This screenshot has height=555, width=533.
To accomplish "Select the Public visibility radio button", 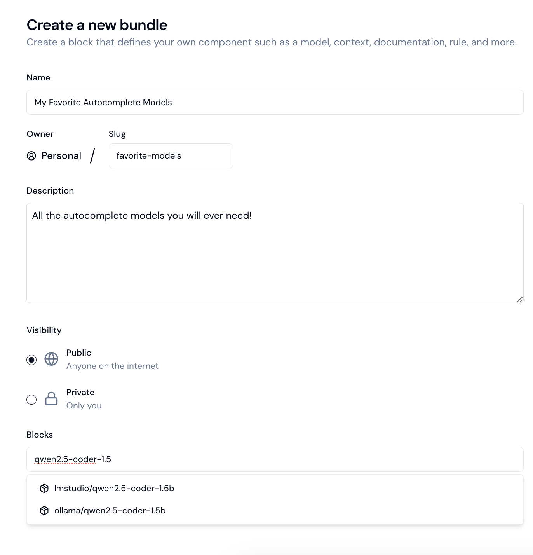I will coord(31,360).
